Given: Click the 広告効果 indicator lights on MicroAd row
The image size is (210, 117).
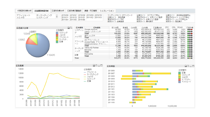Looking at the screenshot, I should pos(190,50).
